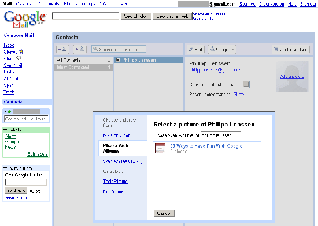
Task: Open the Documents link in top navigation
Action: (x=48, y=3)
